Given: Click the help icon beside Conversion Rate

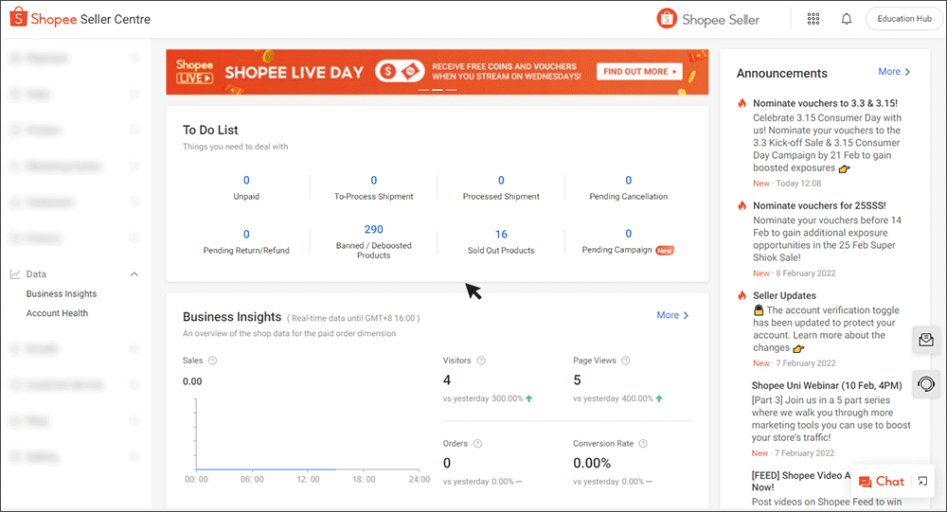Looking at the screenshot, I should click(645, 443).
